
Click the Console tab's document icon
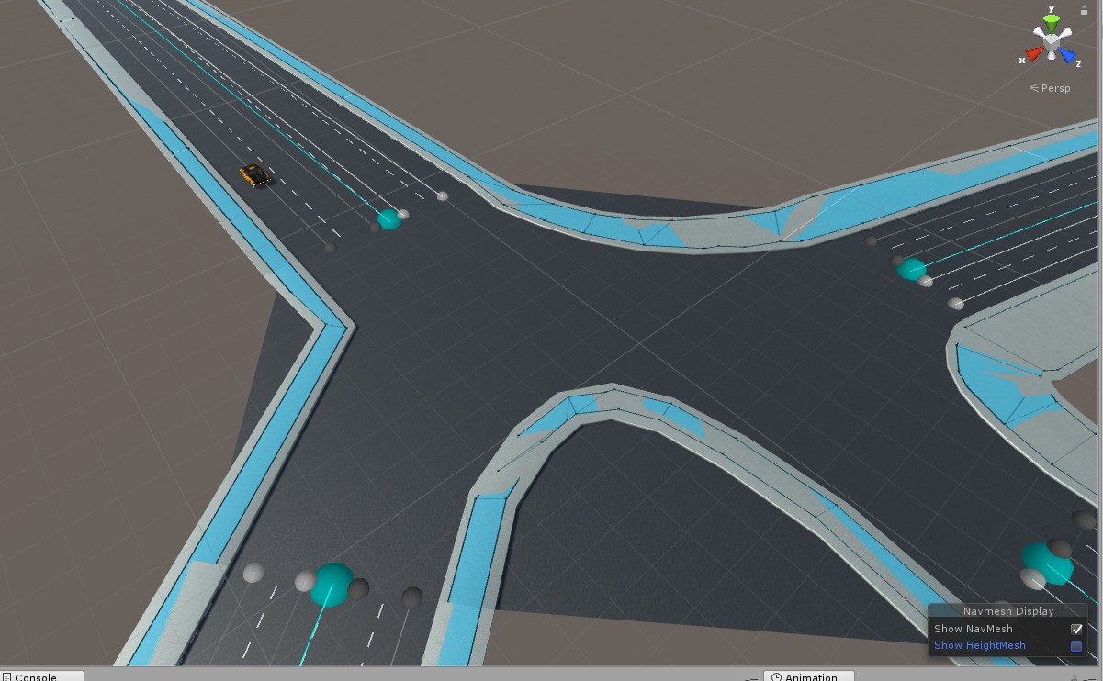[7, 677]
